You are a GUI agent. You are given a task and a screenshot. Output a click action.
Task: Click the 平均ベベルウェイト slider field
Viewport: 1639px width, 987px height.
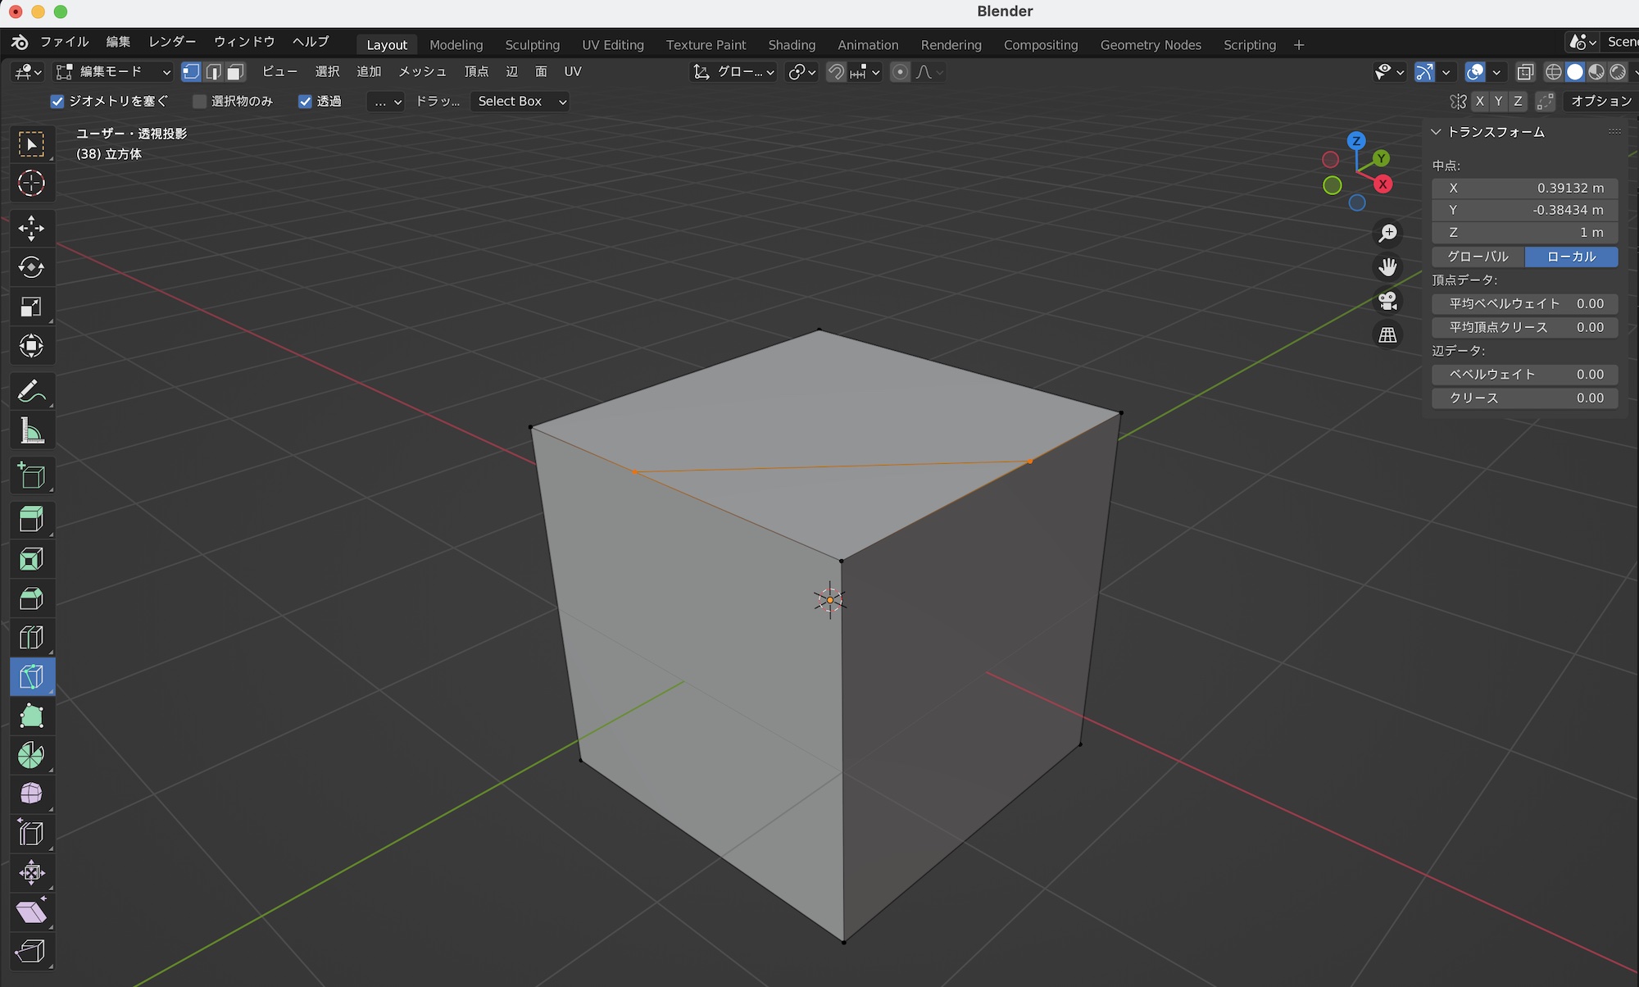point(1524,304)
